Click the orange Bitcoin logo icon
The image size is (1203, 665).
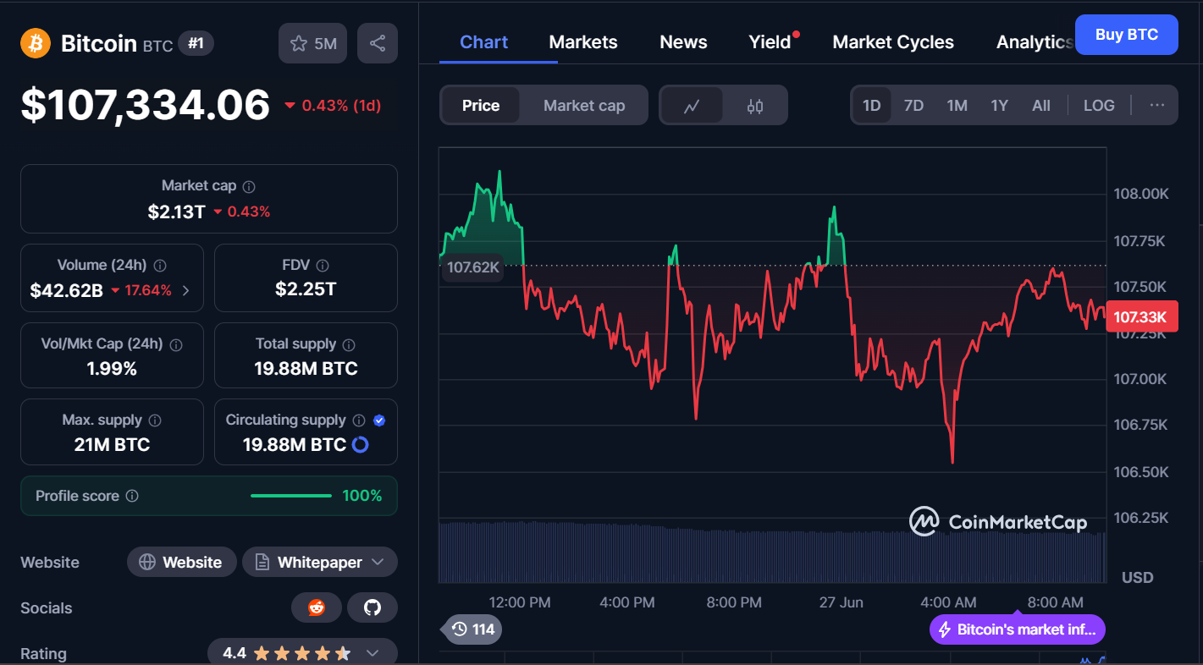click(36, 43)
